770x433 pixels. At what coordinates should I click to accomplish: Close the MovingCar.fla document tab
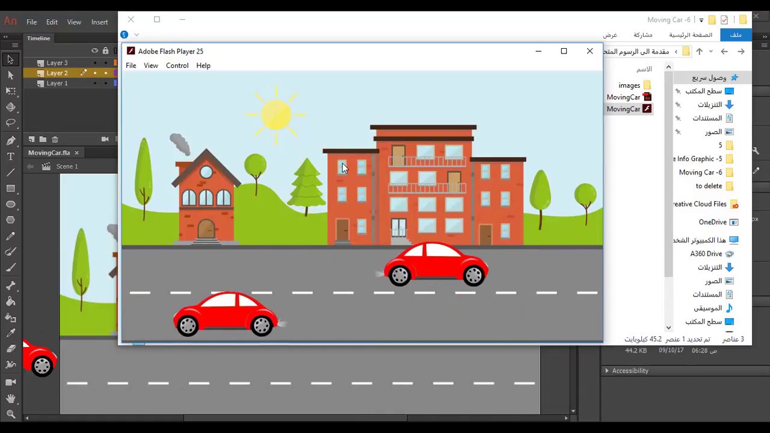point(76,153)
